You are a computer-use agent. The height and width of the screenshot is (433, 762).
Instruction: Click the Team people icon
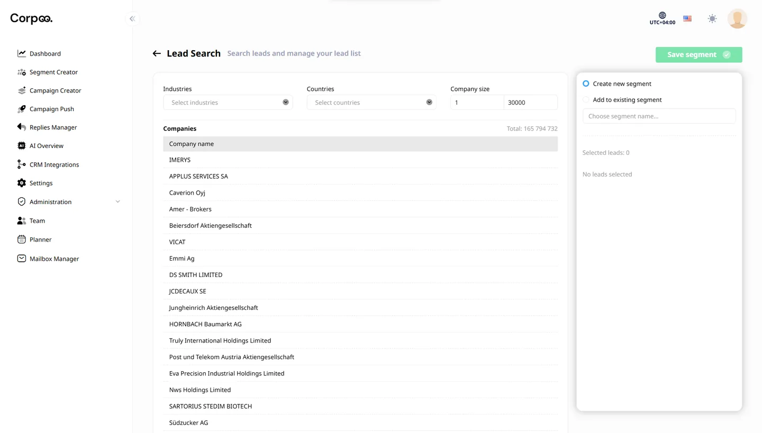pos(21,221)
